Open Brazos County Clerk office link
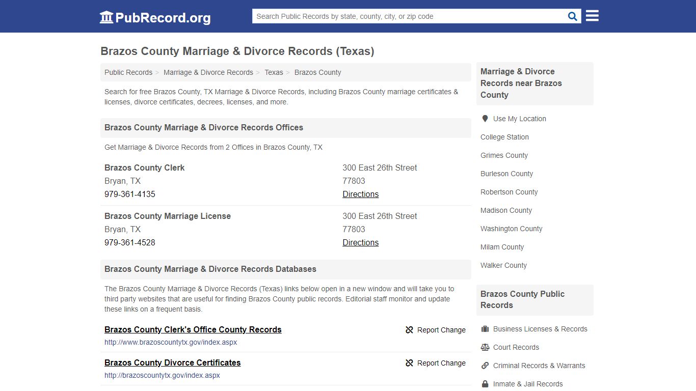Screen dimensions: 696x391 coord(145,167)
